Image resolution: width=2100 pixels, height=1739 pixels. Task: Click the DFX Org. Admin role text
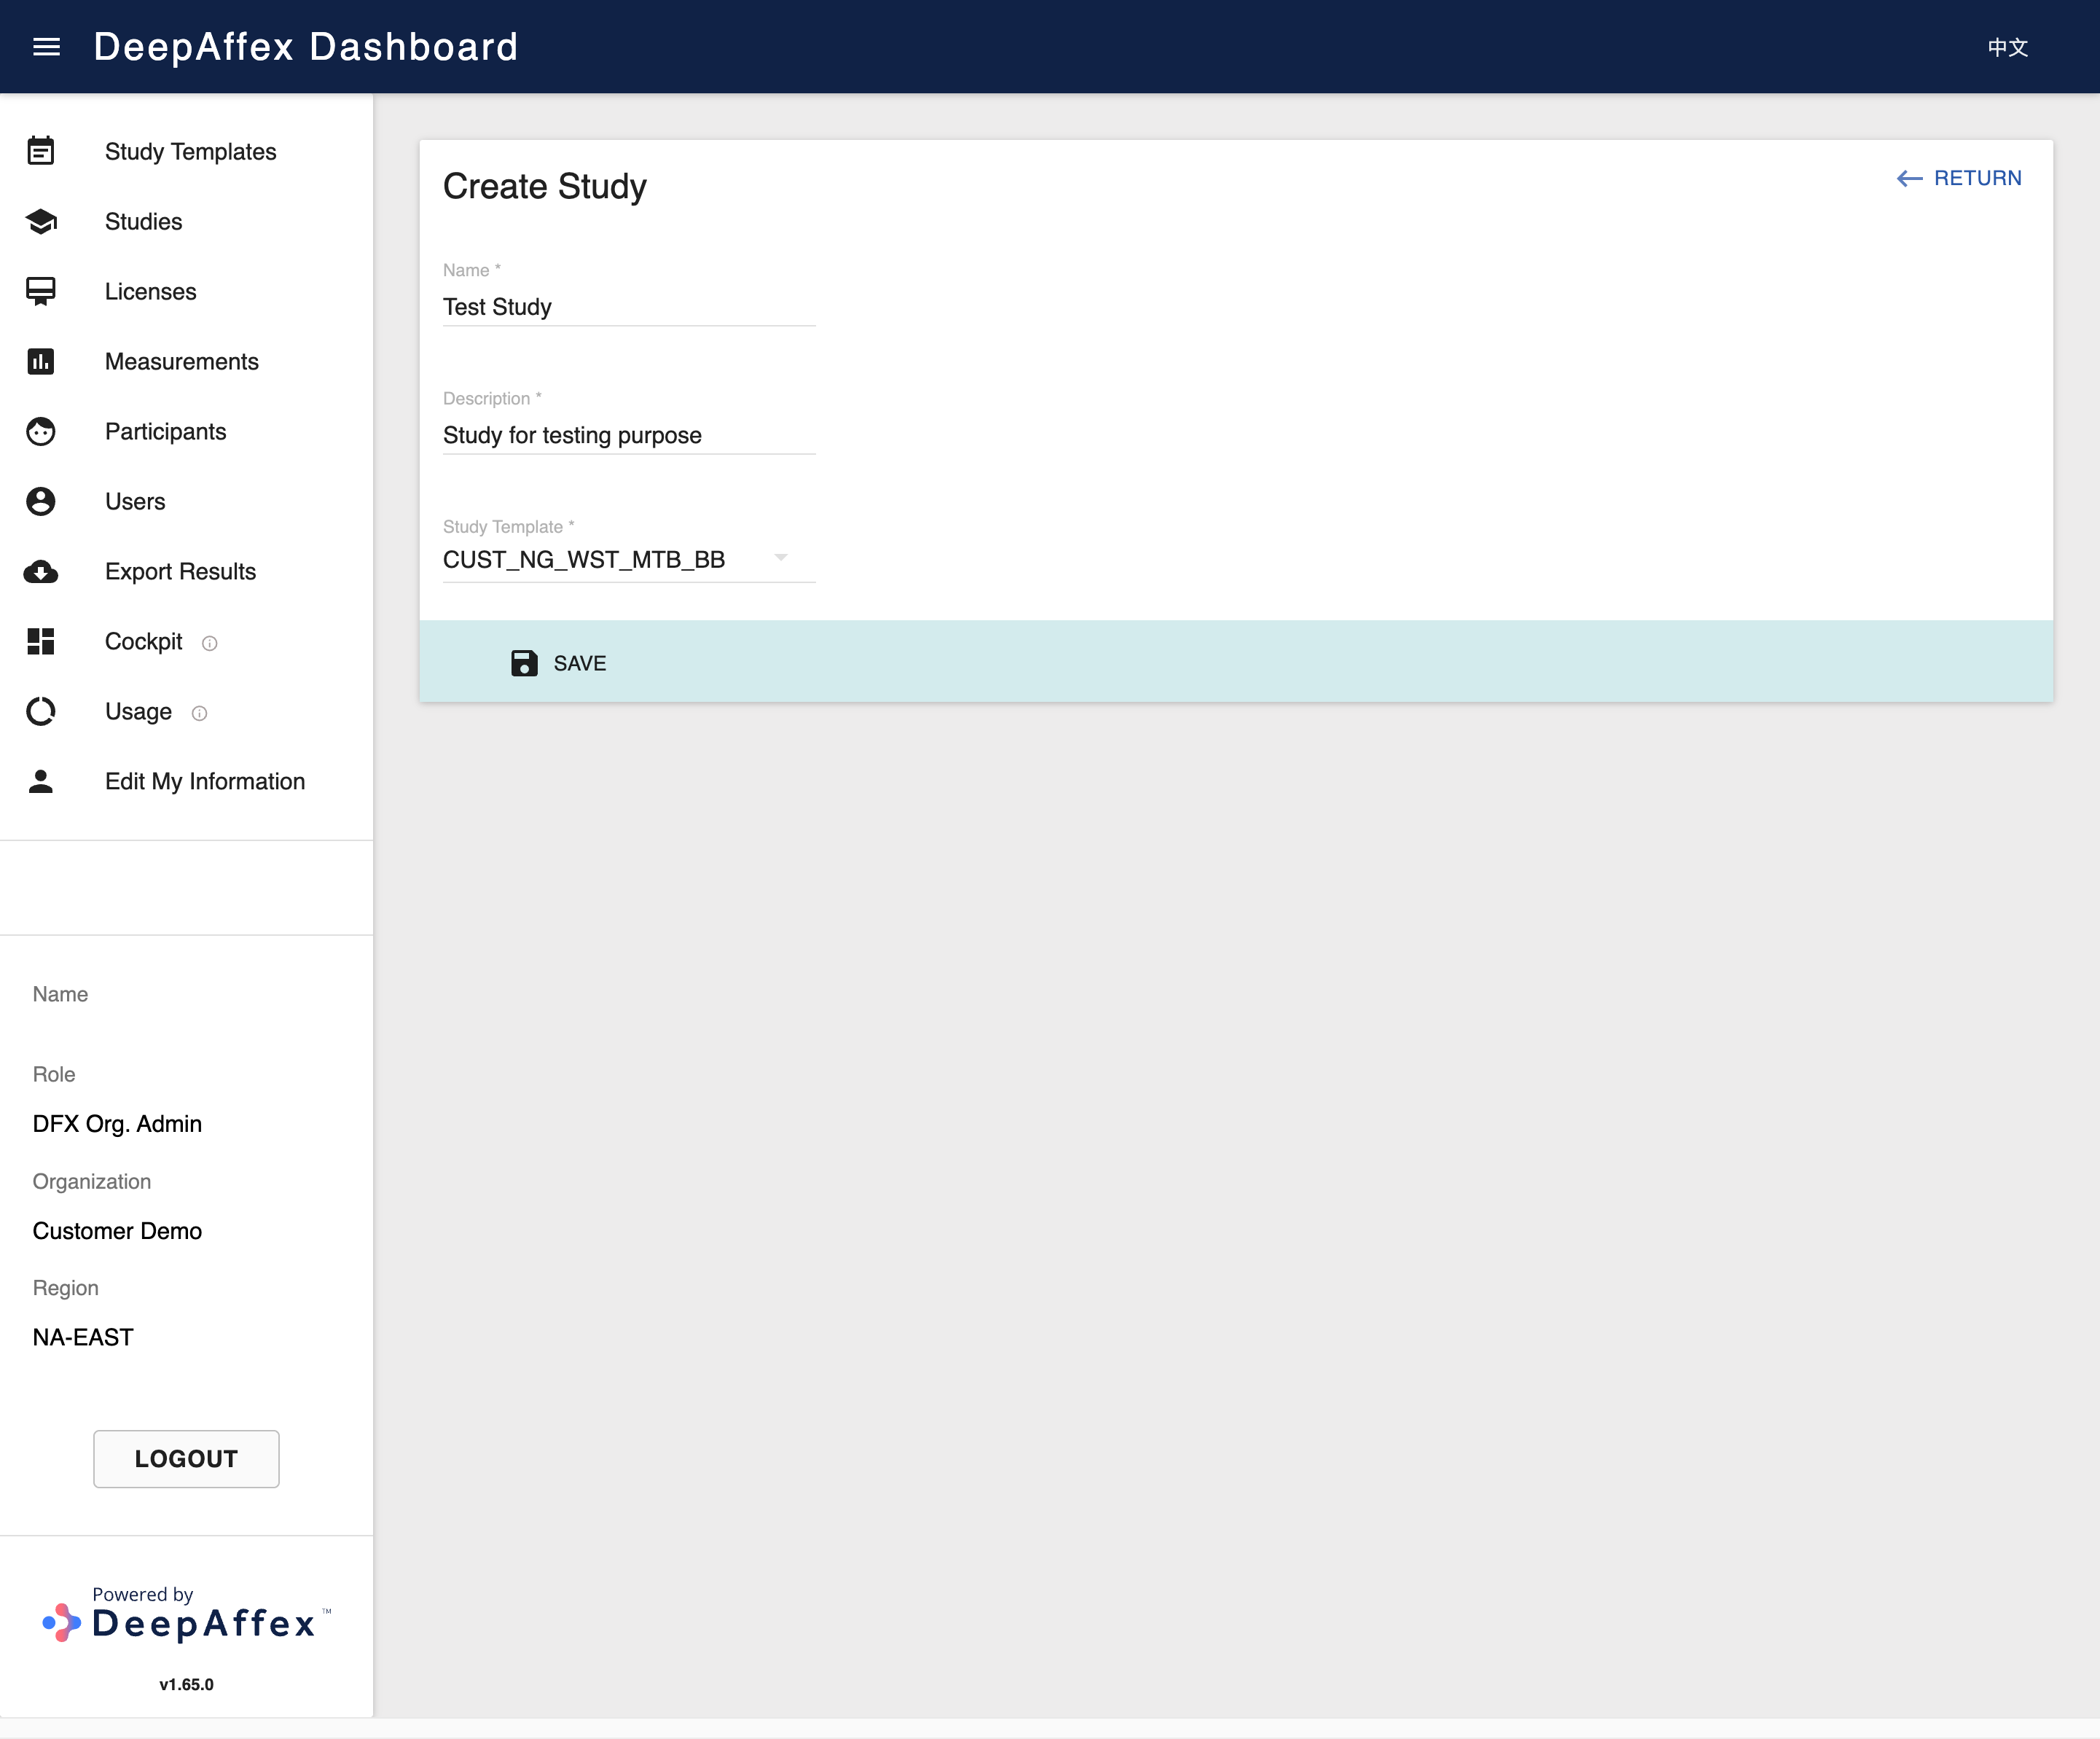tap(117, 1123)
